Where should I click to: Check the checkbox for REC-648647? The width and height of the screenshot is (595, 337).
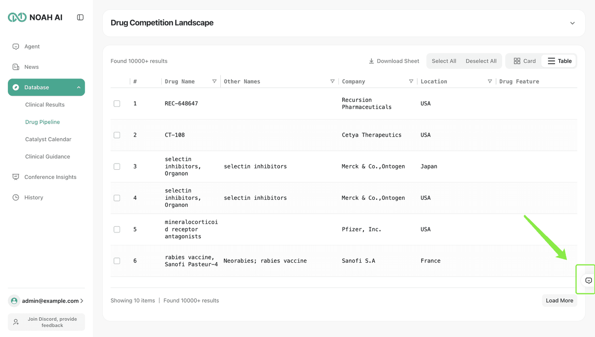click(117, 104)
